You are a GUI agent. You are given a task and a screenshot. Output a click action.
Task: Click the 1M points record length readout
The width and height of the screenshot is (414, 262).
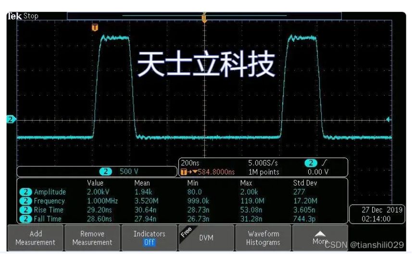(264, 172)
